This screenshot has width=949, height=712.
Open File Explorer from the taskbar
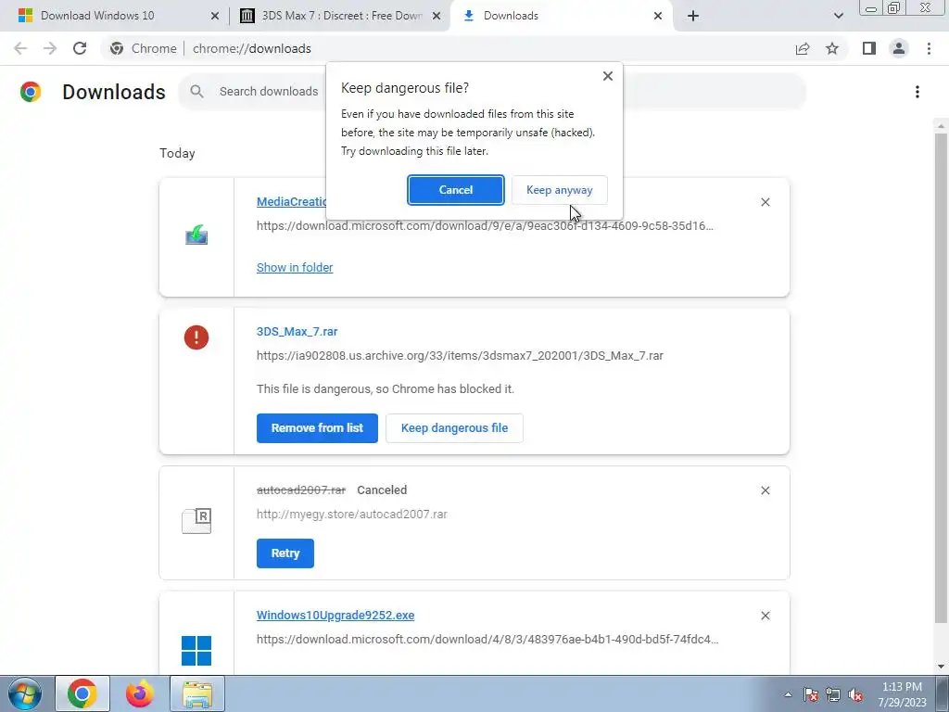197,693
